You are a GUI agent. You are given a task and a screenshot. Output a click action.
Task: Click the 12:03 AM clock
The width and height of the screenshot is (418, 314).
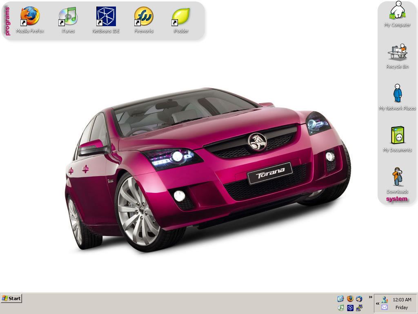coord(402,300)
